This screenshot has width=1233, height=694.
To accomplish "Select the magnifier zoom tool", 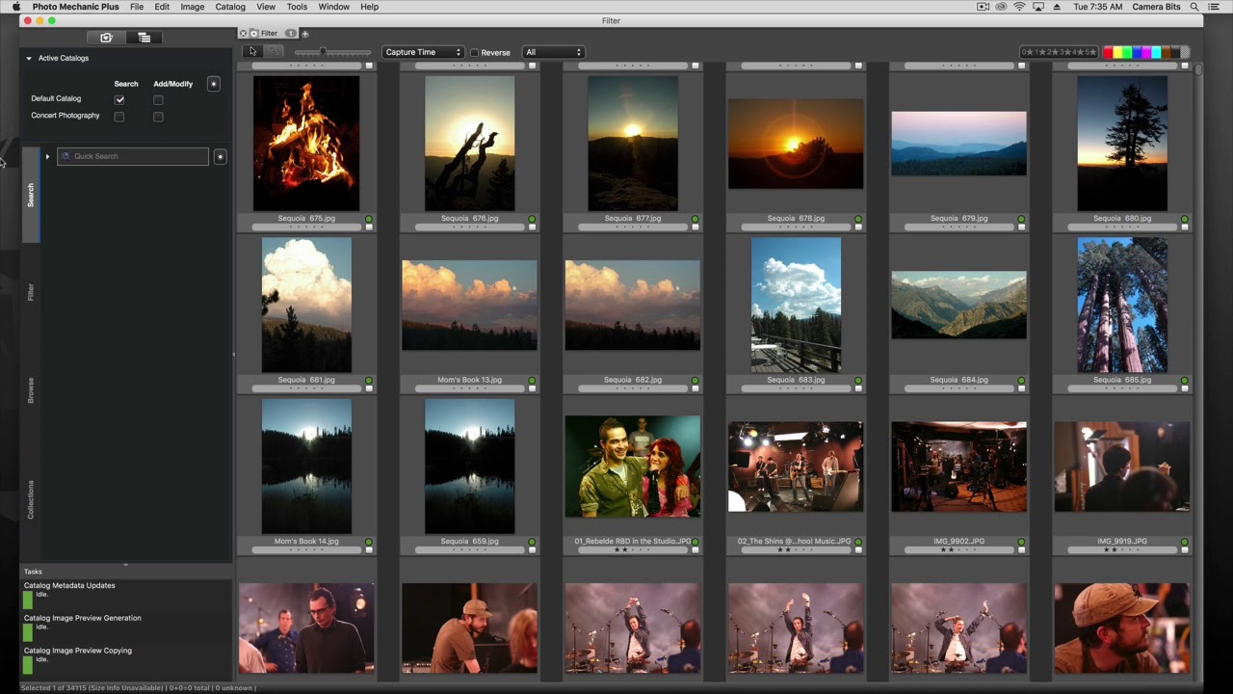I will 273,51.
